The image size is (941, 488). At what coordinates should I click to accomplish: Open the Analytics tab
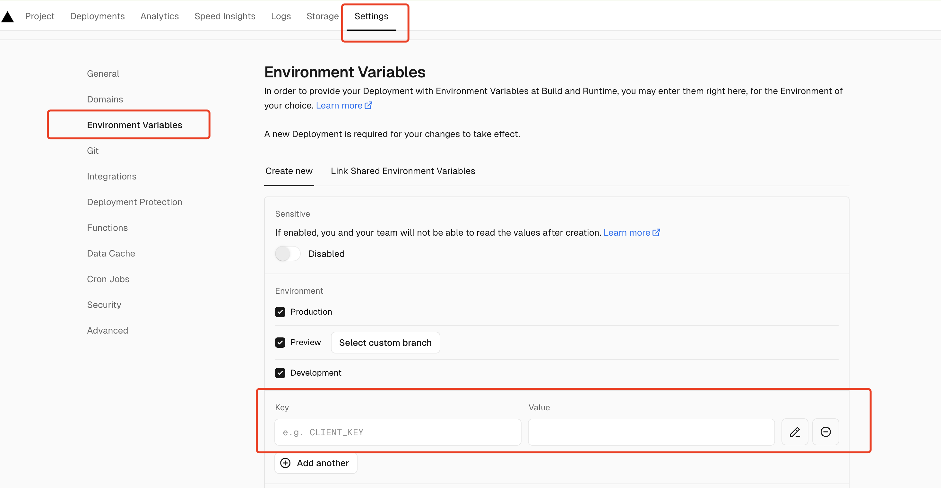[x=160, y=16]
